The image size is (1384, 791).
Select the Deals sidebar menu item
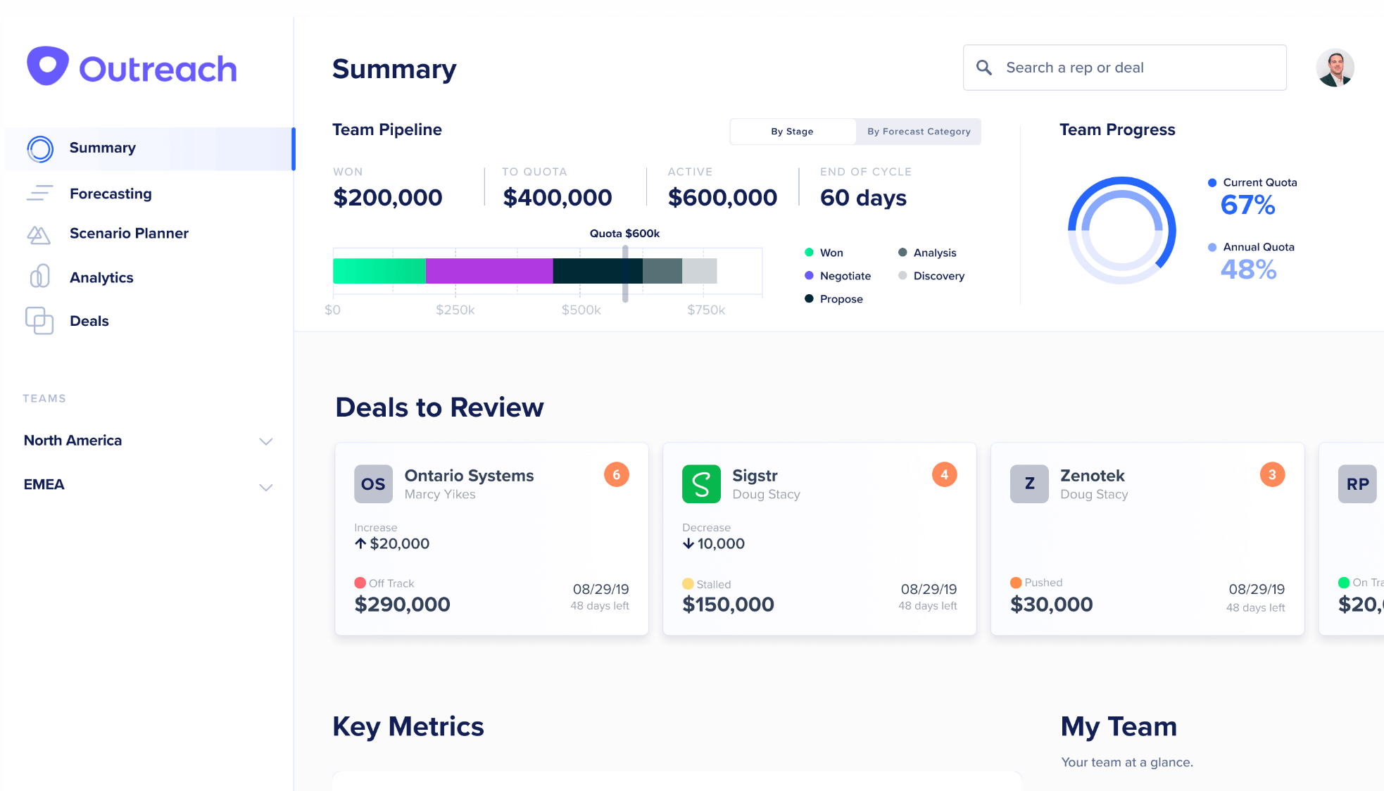(x=89, y=321)
